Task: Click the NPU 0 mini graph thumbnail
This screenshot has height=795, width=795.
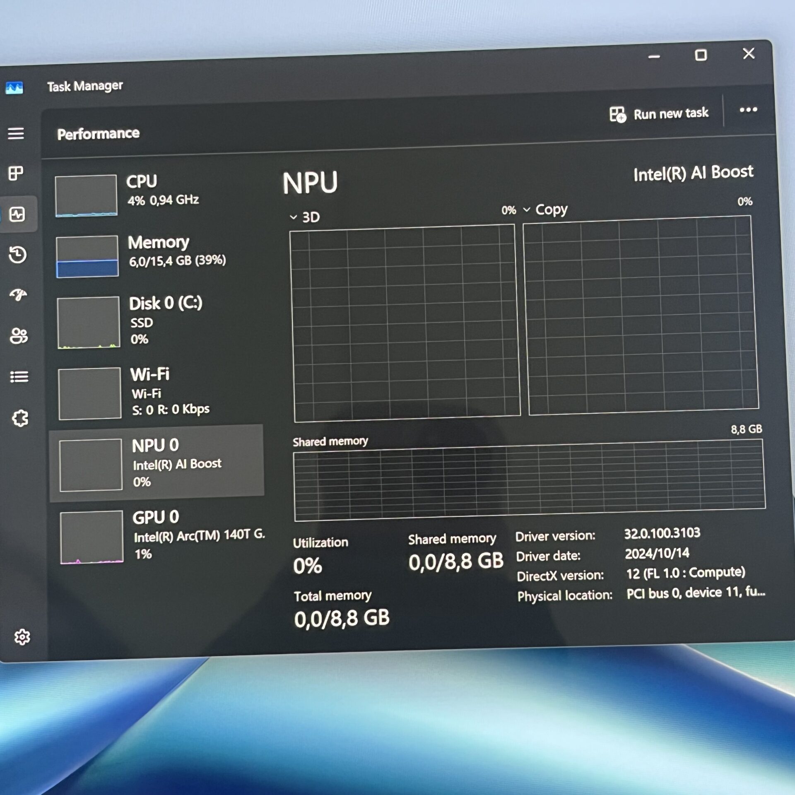Action: pos(91,465)
